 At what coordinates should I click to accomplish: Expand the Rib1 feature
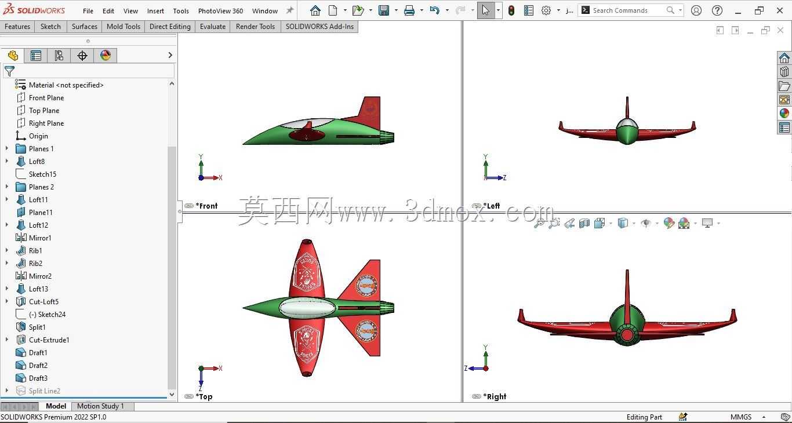(x=7, y=250)
